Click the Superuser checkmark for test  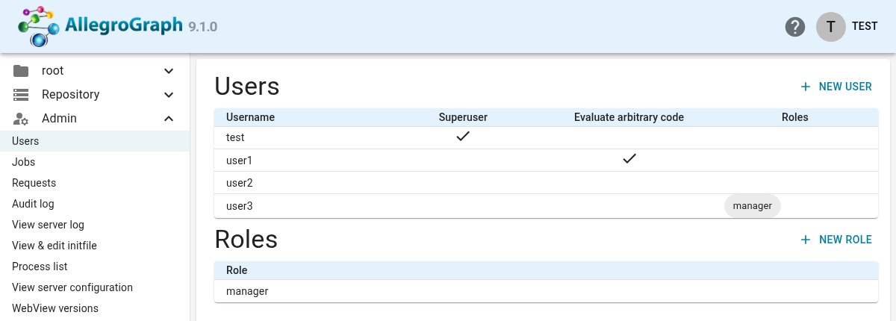[463, 137]
